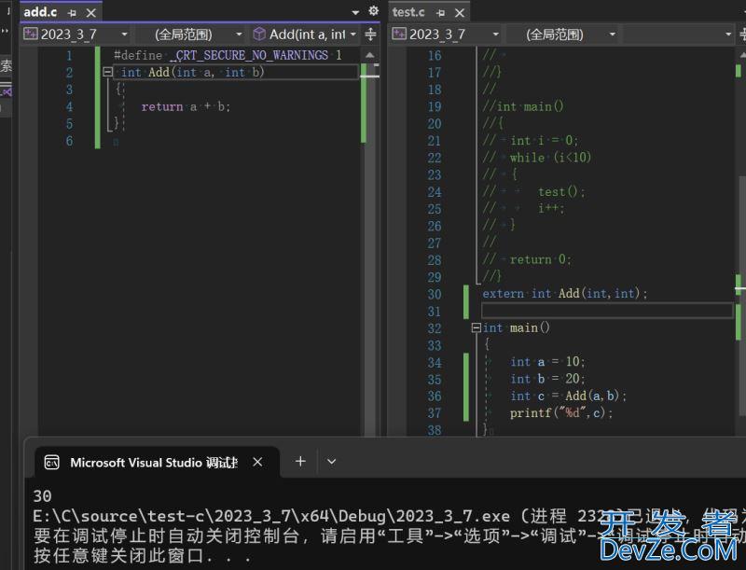Click the 'int c = Add(a,b);' line in test.c
This screenshot has height=570, width=746.
(568, 396)
